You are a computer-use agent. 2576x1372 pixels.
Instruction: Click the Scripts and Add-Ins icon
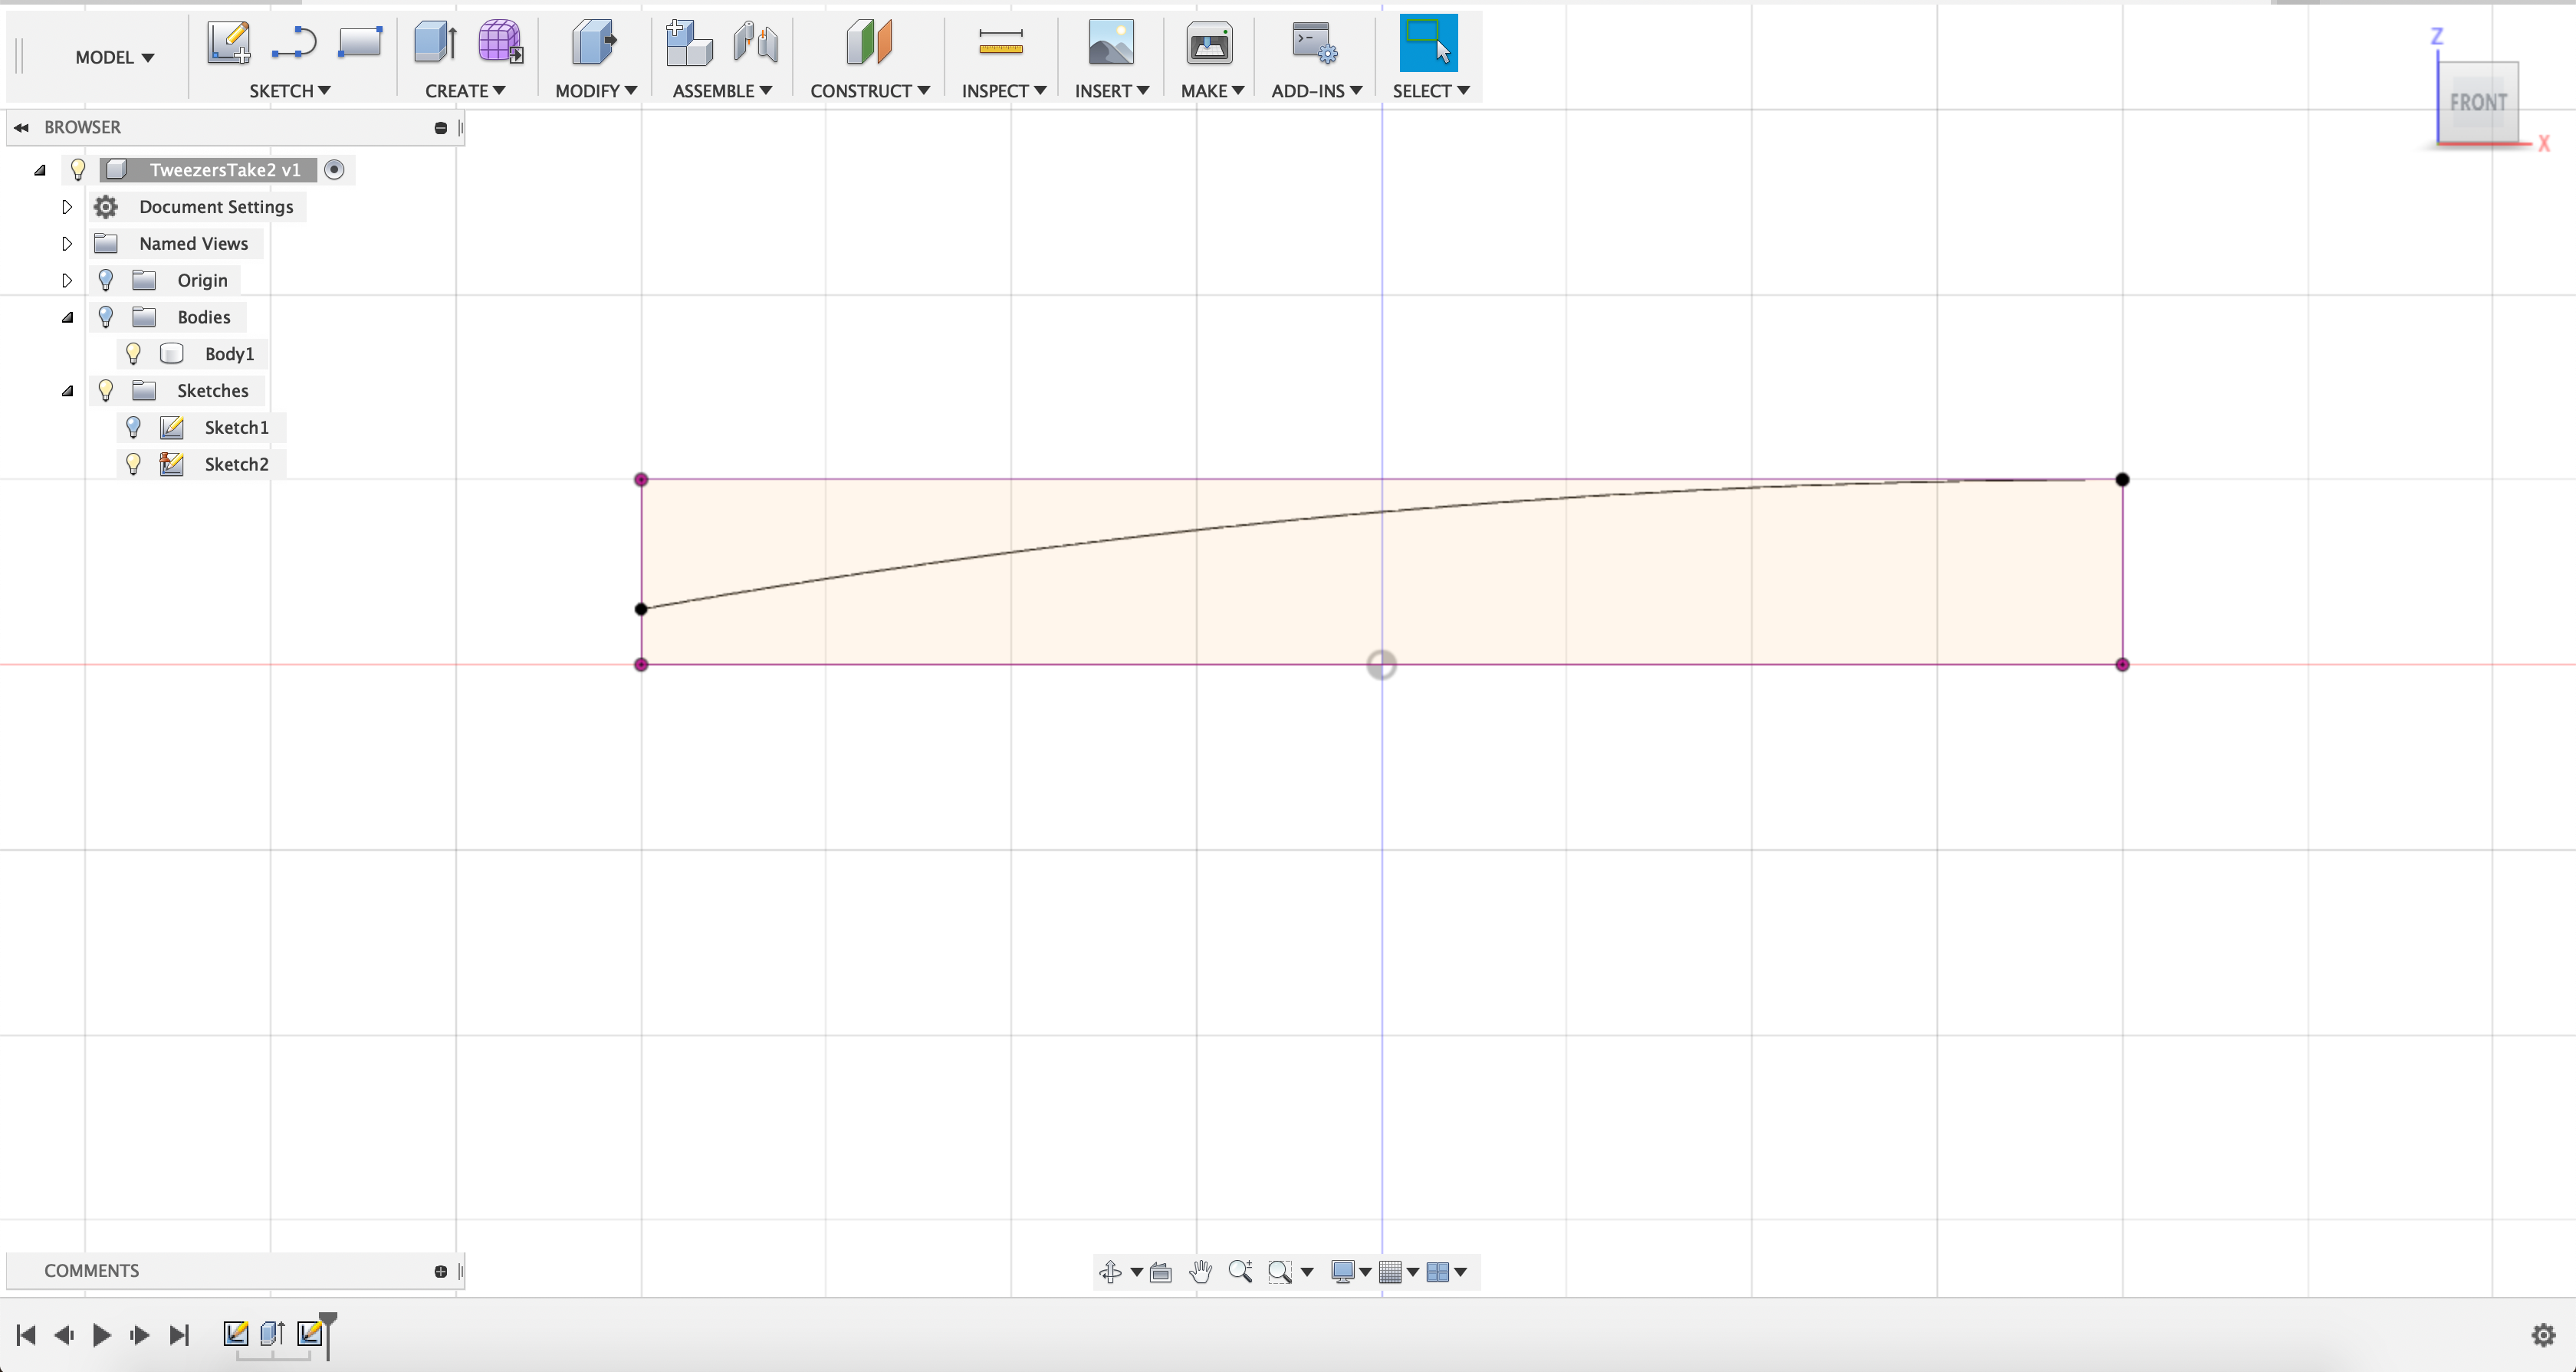(x=1313, y=43)
